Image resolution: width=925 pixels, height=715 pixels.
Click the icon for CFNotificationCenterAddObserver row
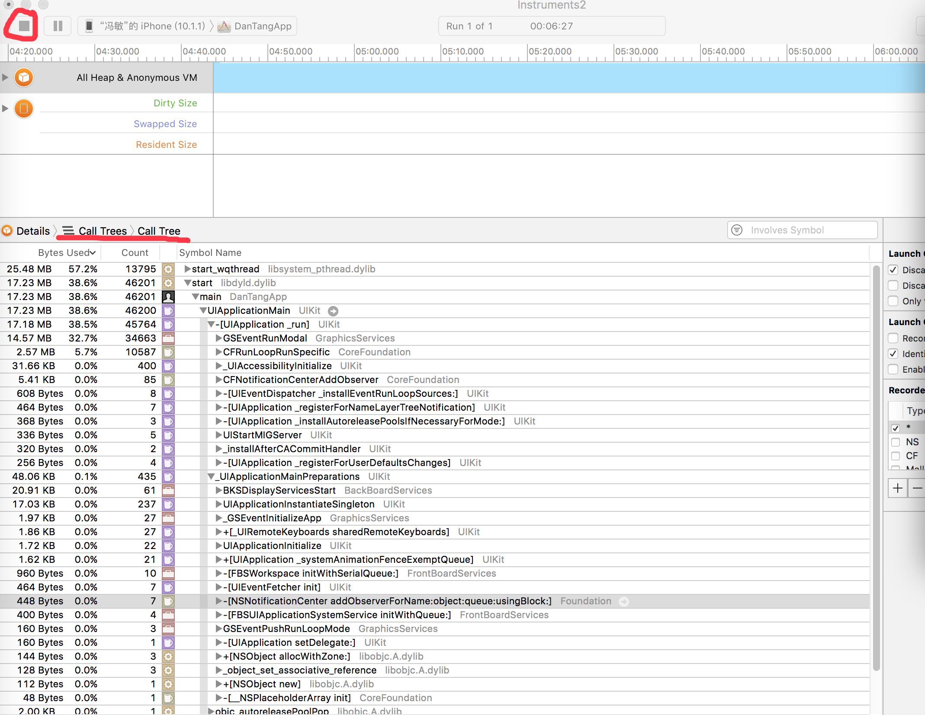[x=168, y=380]
